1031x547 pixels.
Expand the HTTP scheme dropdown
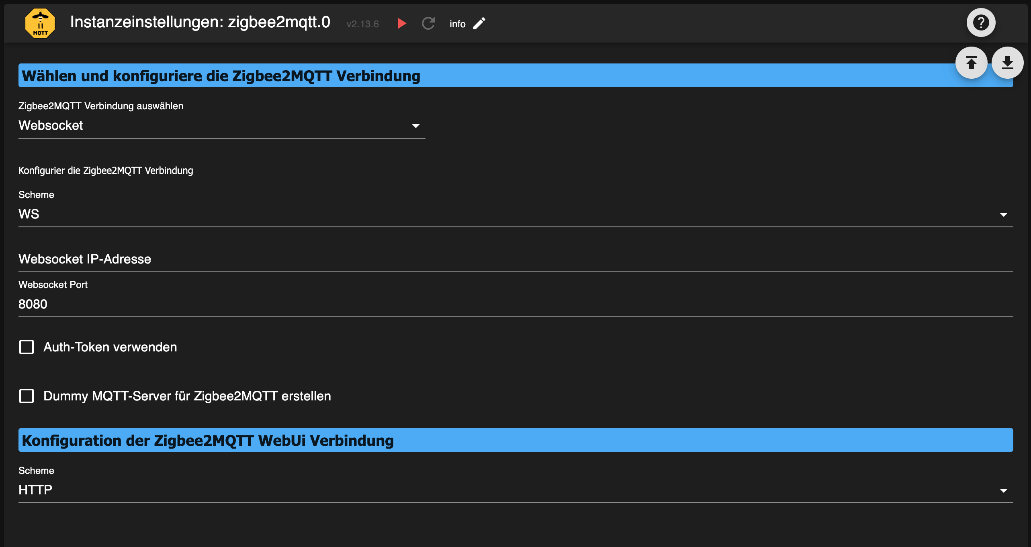pos(516,490)
